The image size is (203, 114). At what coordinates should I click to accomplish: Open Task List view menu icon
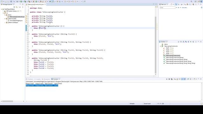click(196, 4)
